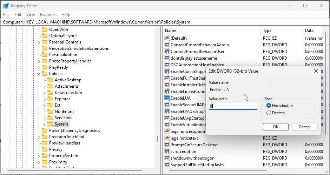
Task: Select the Hexadecimal base option
Action: pyautogui.click(x=269, y=106)
